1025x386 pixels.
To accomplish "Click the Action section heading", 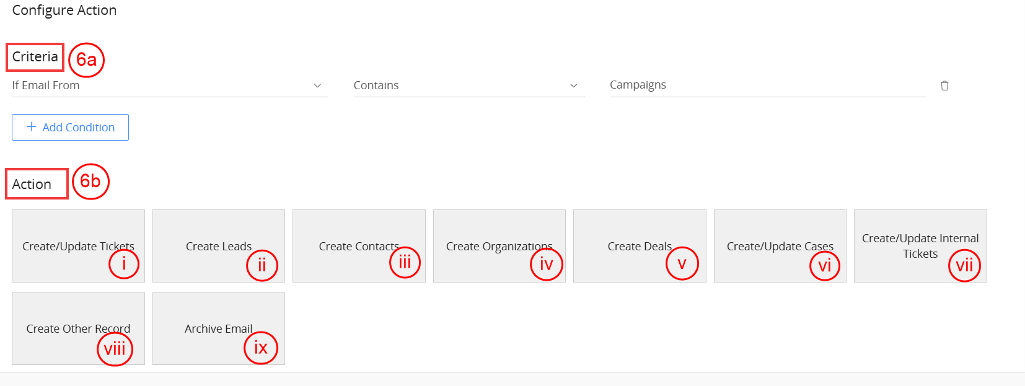I will (32, 184).
